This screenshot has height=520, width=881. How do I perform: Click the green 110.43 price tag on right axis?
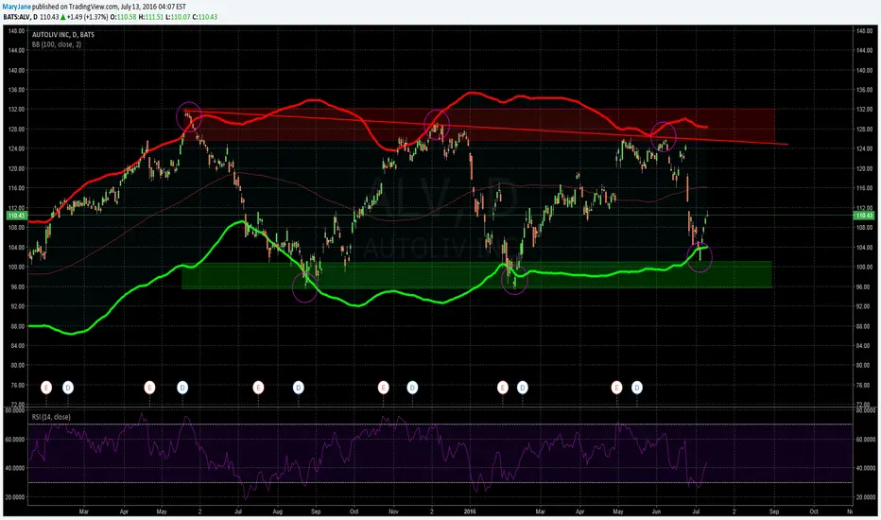[864, 216]
